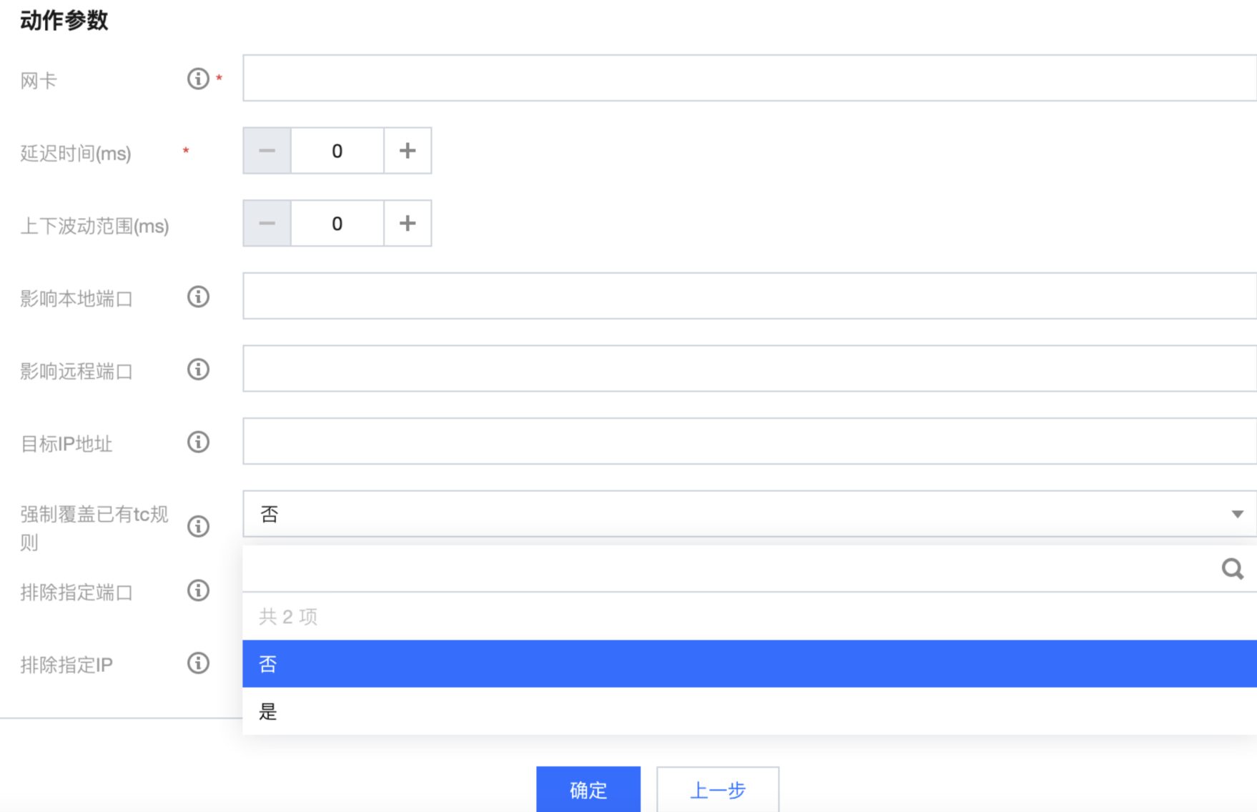The height and width of the screenshot is (812, 1257).
Task: Focus the dropdown search input box
Action: [729, 569]
